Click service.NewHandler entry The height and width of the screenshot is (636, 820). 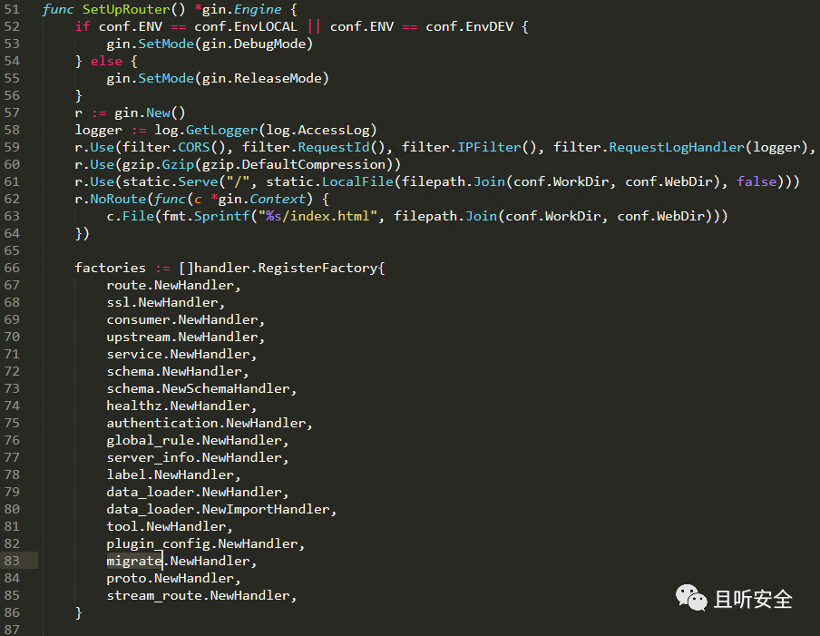point(179,355)
